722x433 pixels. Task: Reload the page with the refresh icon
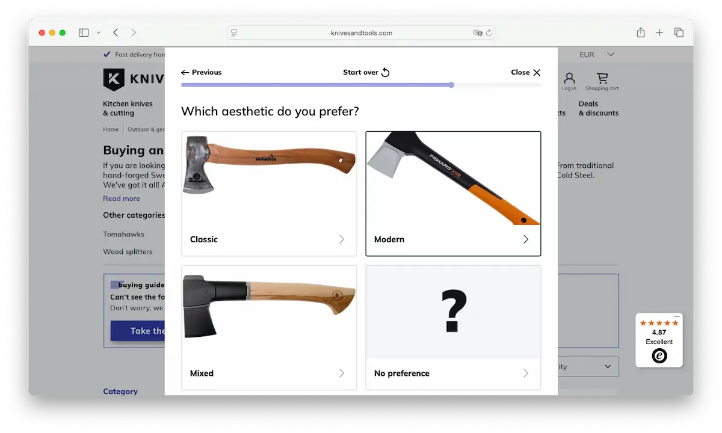point(489,33)
